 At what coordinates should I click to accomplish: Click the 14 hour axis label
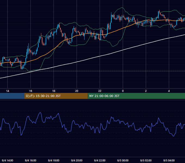[x=8, y=91]
